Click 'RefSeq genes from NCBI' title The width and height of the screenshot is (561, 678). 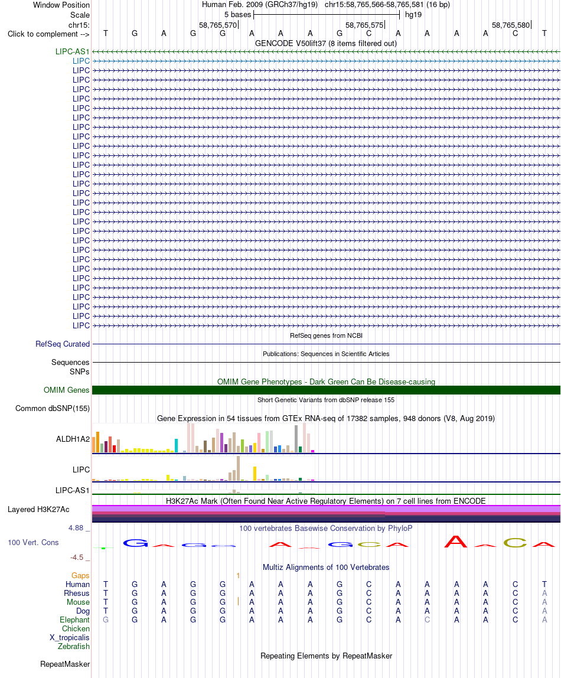(326, 335)
